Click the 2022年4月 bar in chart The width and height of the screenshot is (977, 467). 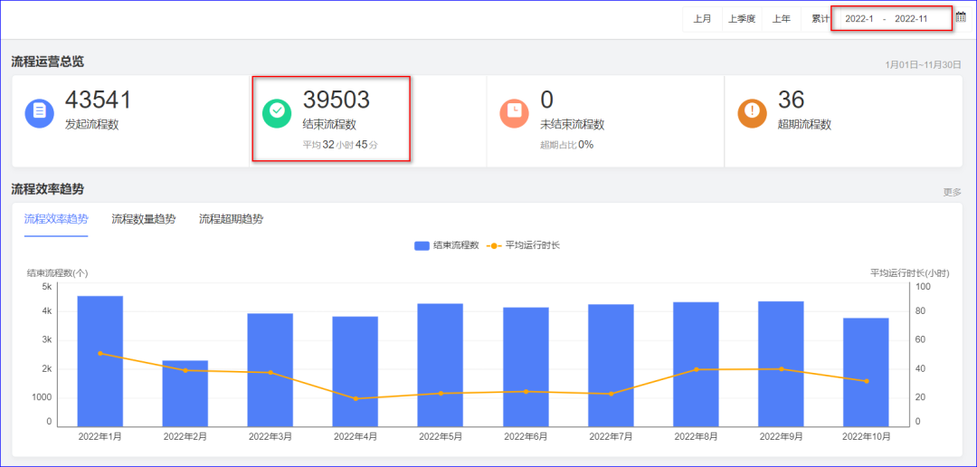point(356,372)
